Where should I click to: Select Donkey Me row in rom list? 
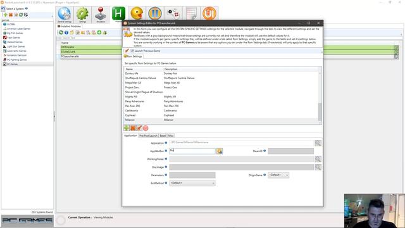221,73
